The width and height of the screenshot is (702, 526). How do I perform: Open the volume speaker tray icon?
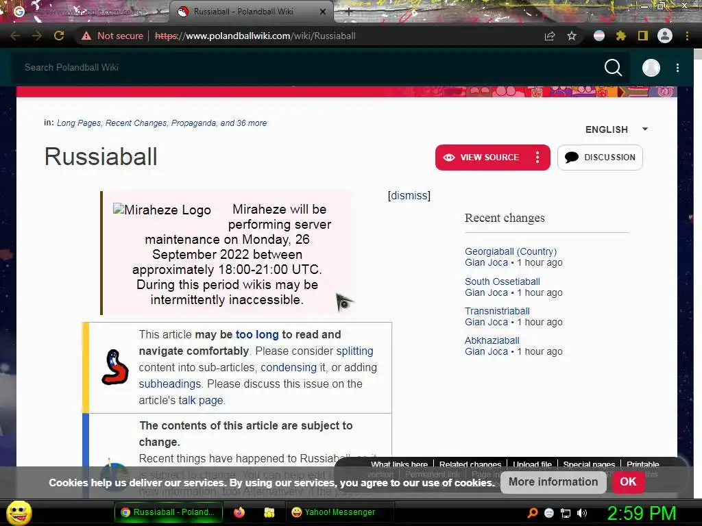pos(582,513)
